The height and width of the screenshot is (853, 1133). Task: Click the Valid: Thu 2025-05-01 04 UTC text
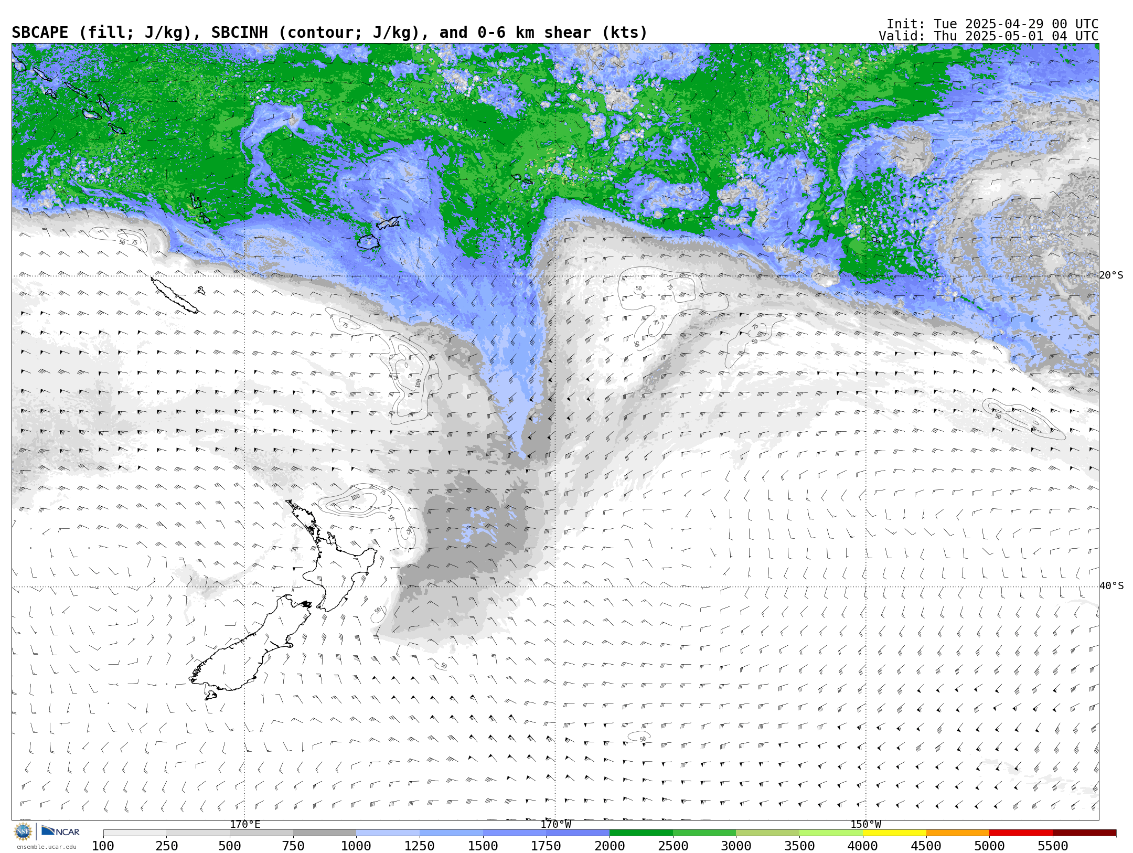pos(989,36)
